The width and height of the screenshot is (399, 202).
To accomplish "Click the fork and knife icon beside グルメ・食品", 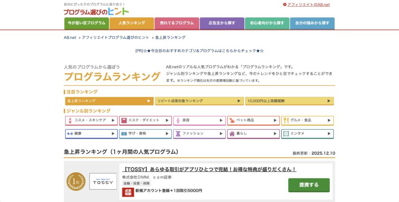I will [286, 121].
